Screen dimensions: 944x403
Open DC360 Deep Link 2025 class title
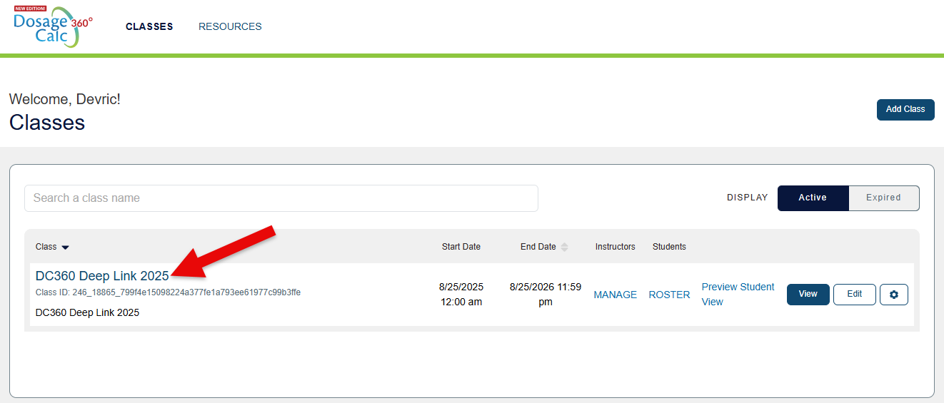pyautogui.click(x=102, y=276)
